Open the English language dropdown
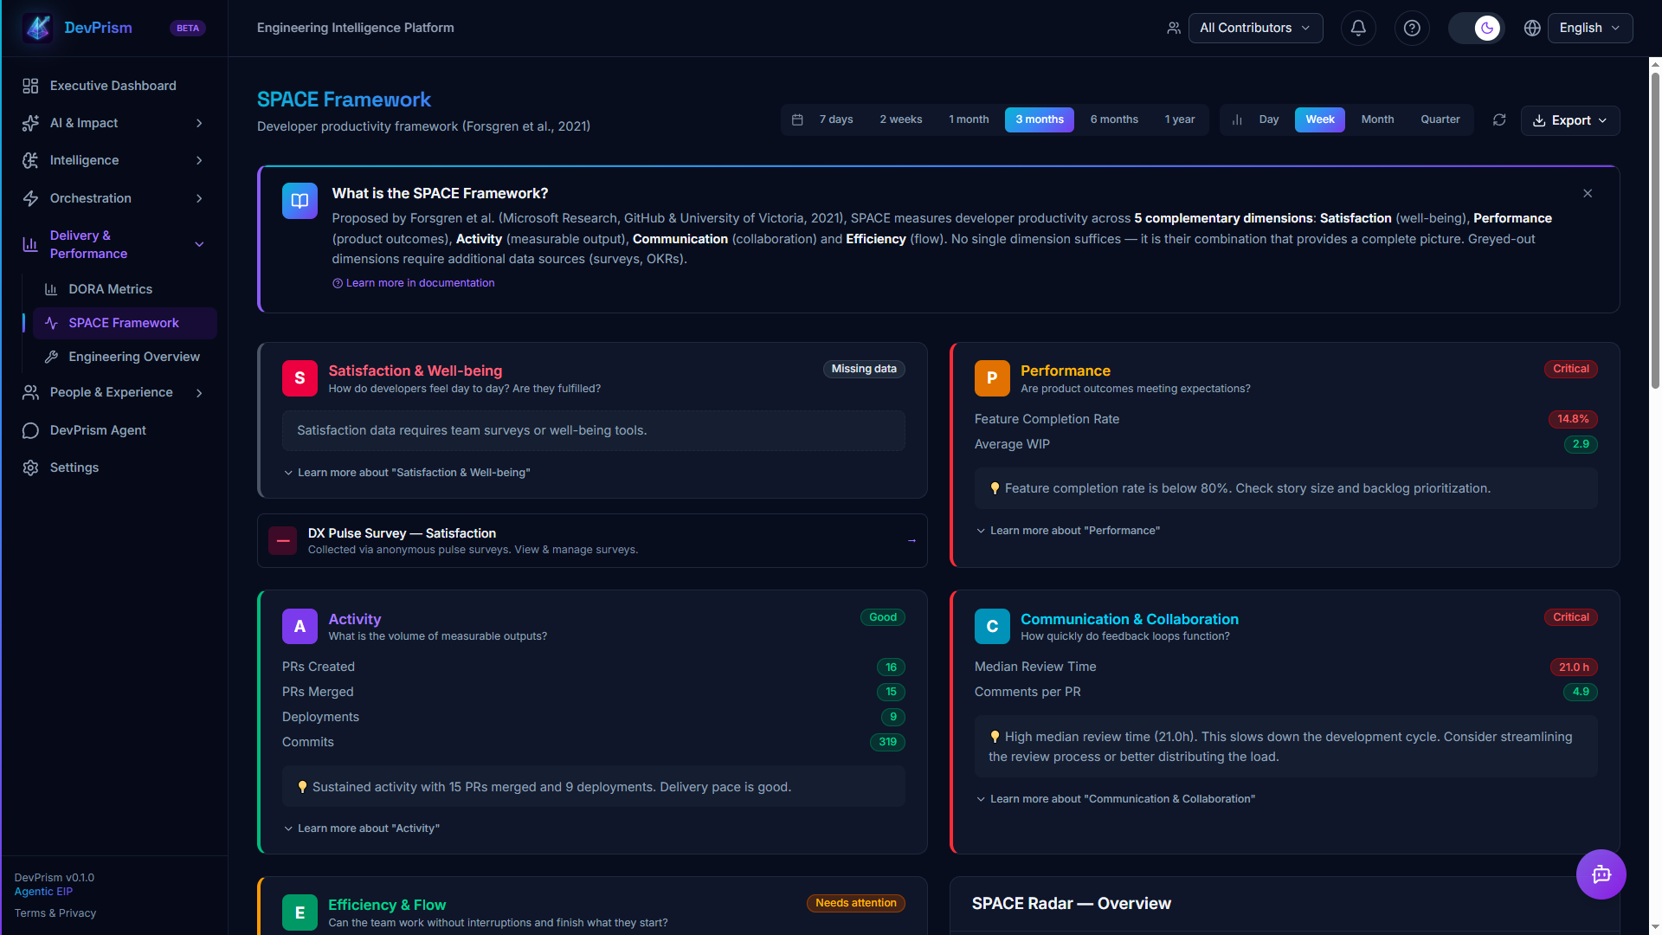 1590,28
